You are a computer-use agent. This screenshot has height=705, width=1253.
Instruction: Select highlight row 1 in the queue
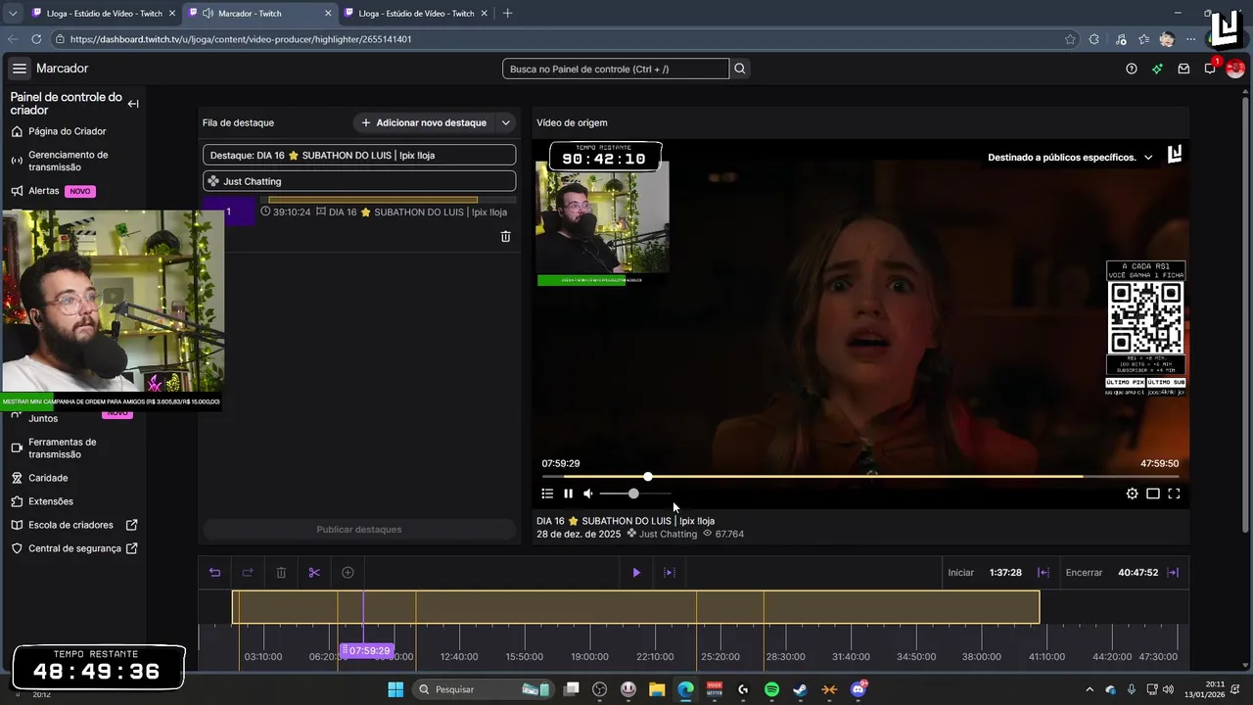coord(359,211)
